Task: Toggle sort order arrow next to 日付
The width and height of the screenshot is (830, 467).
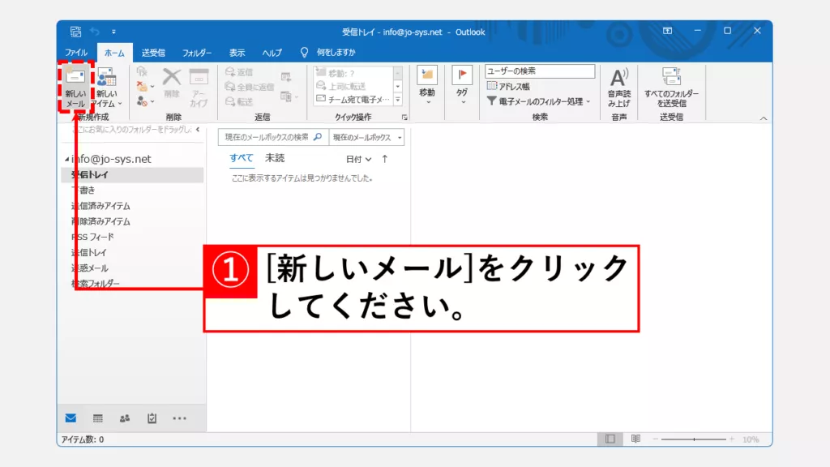Action: 385,159
